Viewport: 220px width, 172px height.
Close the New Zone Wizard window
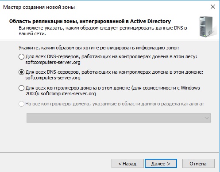[213, 7]
